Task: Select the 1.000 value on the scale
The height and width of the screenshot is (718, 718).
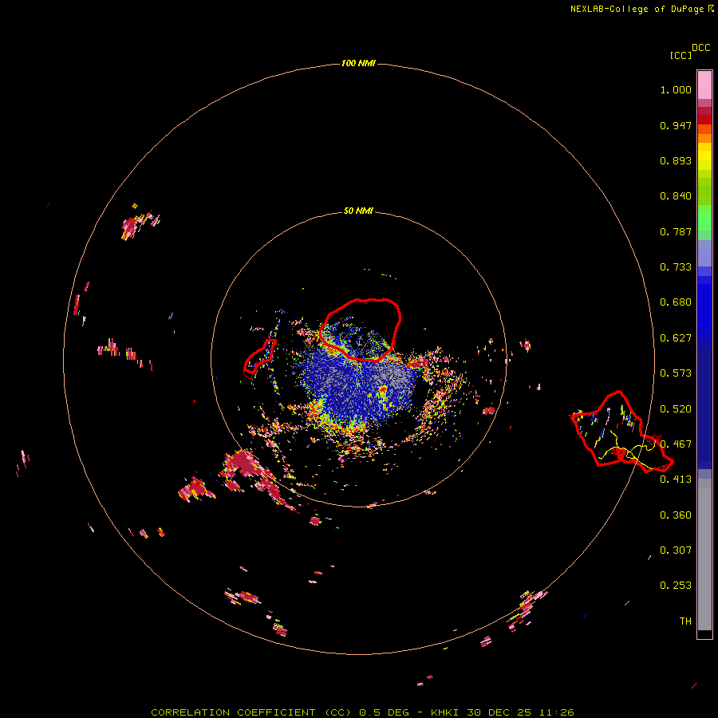Action: coord(676,89)
